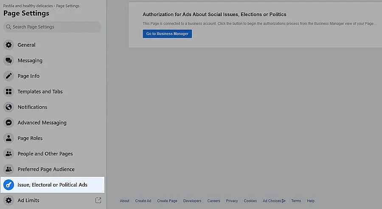
Task: Click the Notifications globe icon
Action: coord(8,107)
